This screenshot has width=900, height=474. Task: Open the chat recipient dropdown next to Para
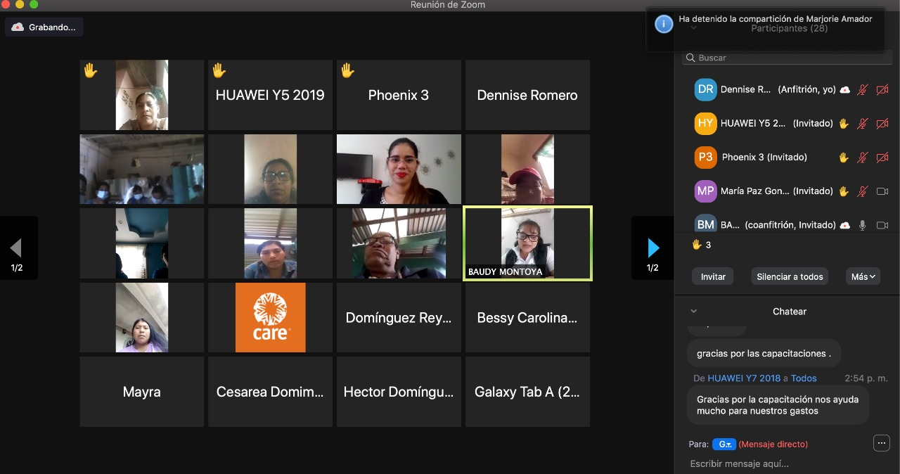pyautogui.click(x=724, y=444)
